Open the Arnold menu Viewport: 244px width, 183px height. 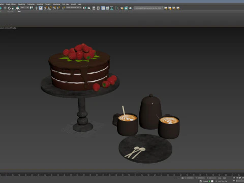pyautogui.click(x=73, y=4)
